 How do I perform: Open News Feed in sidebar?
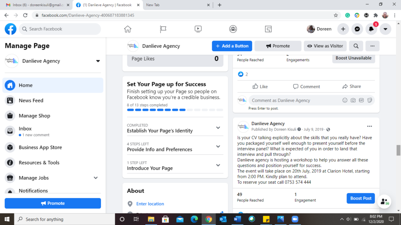[53, 100]
